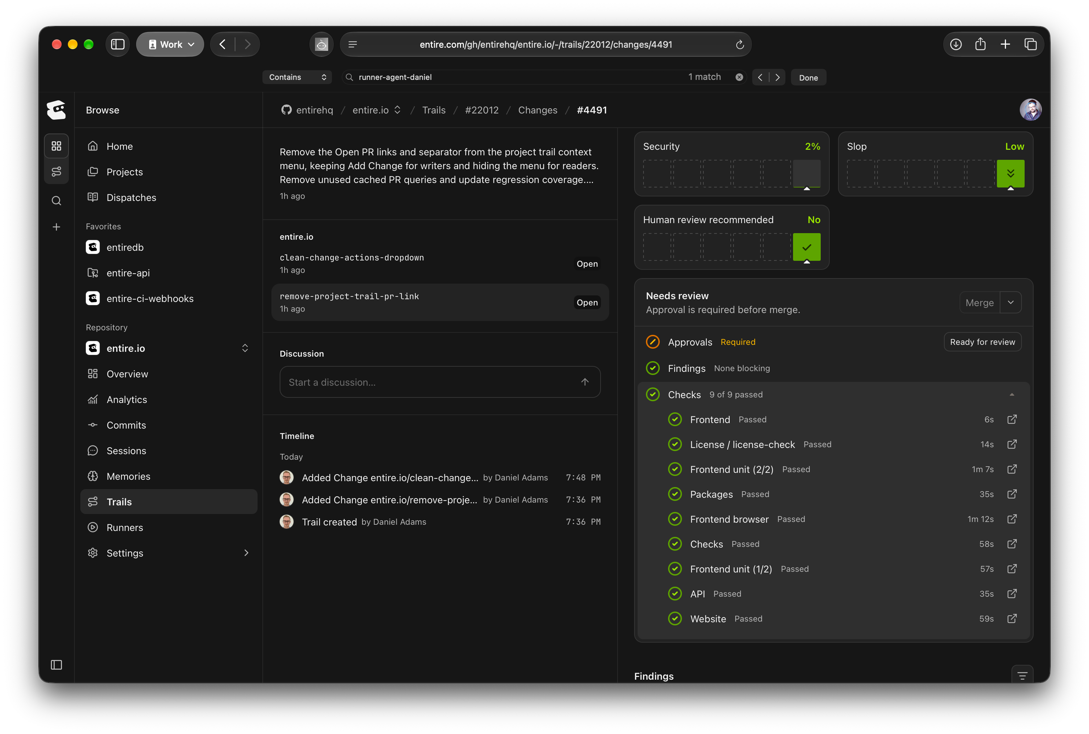Open the Entire logo home icon
This screenshot has height=734, width=1089.
(x=56, y=110)
